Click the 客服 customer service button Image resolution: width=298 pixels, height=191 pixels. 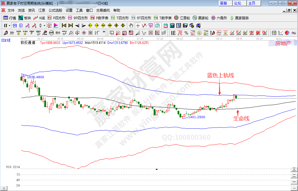point(223,3)
